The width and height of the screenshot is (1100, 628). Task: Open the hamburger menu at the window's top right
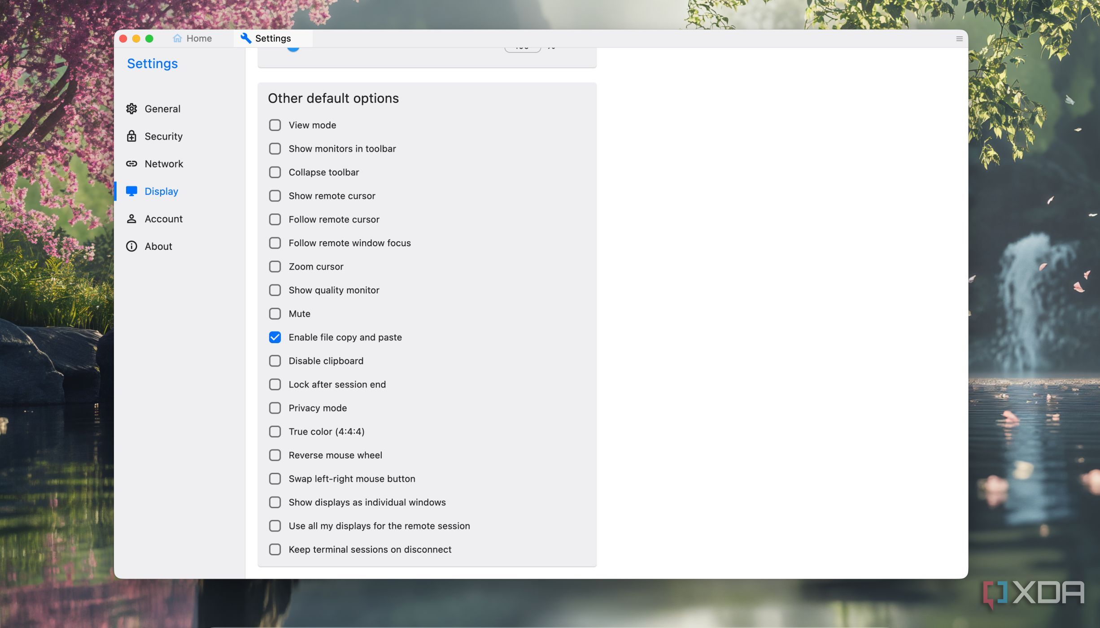point(959,39)
